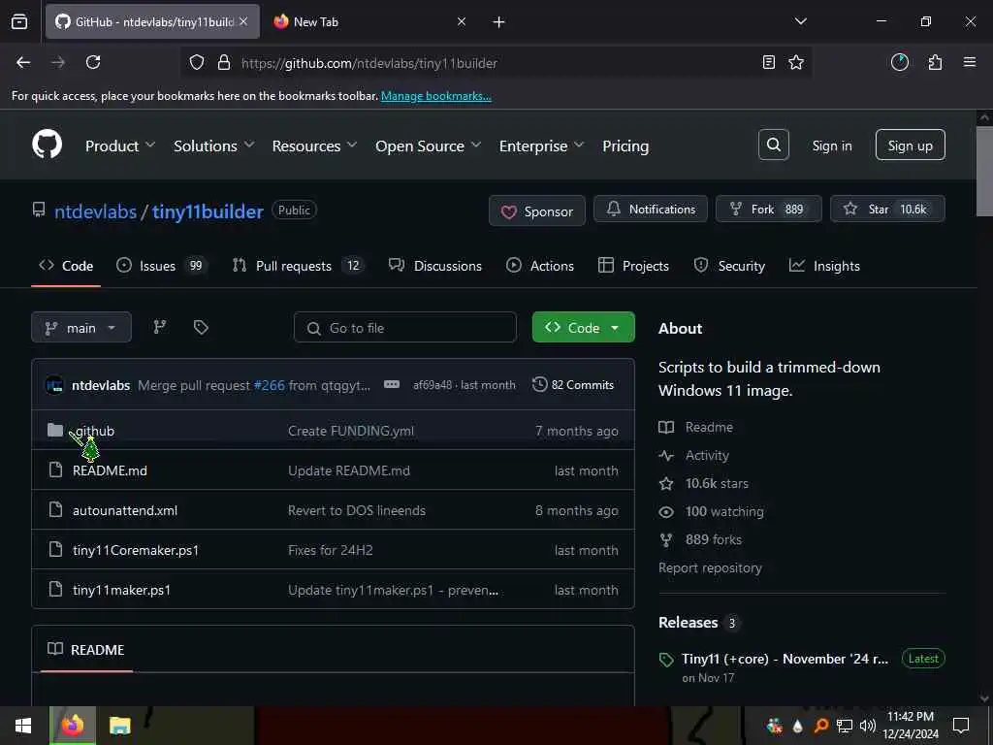
Task: Click Report repository link
Action: click(x=710, y=567)
